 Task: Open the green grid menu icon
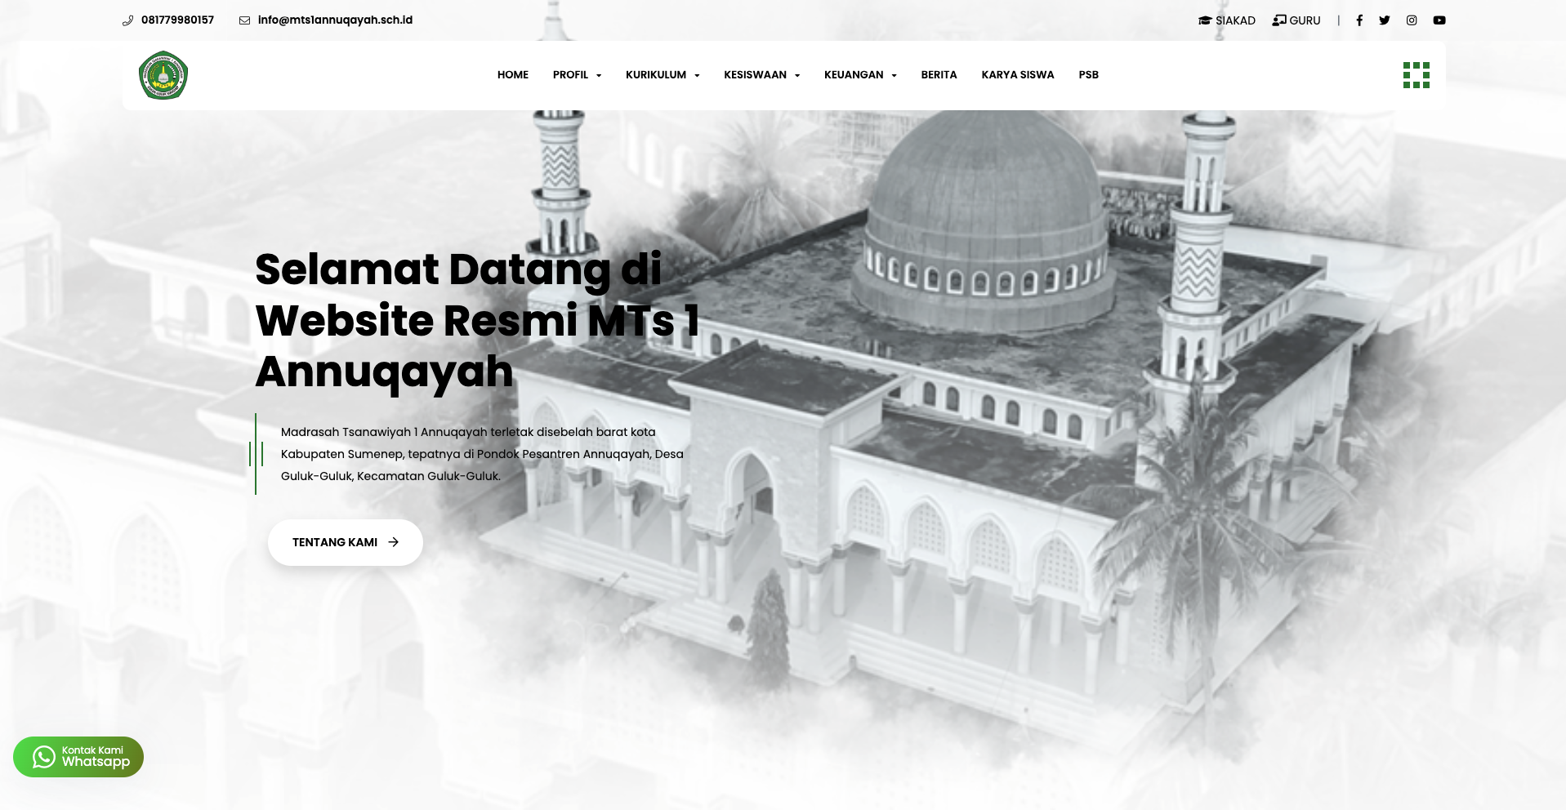[1417, 75]
